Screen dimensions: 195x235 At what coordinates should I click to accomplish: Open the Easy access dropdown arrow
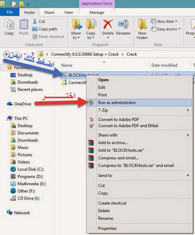pyautogui.click(x=179, y=29)
